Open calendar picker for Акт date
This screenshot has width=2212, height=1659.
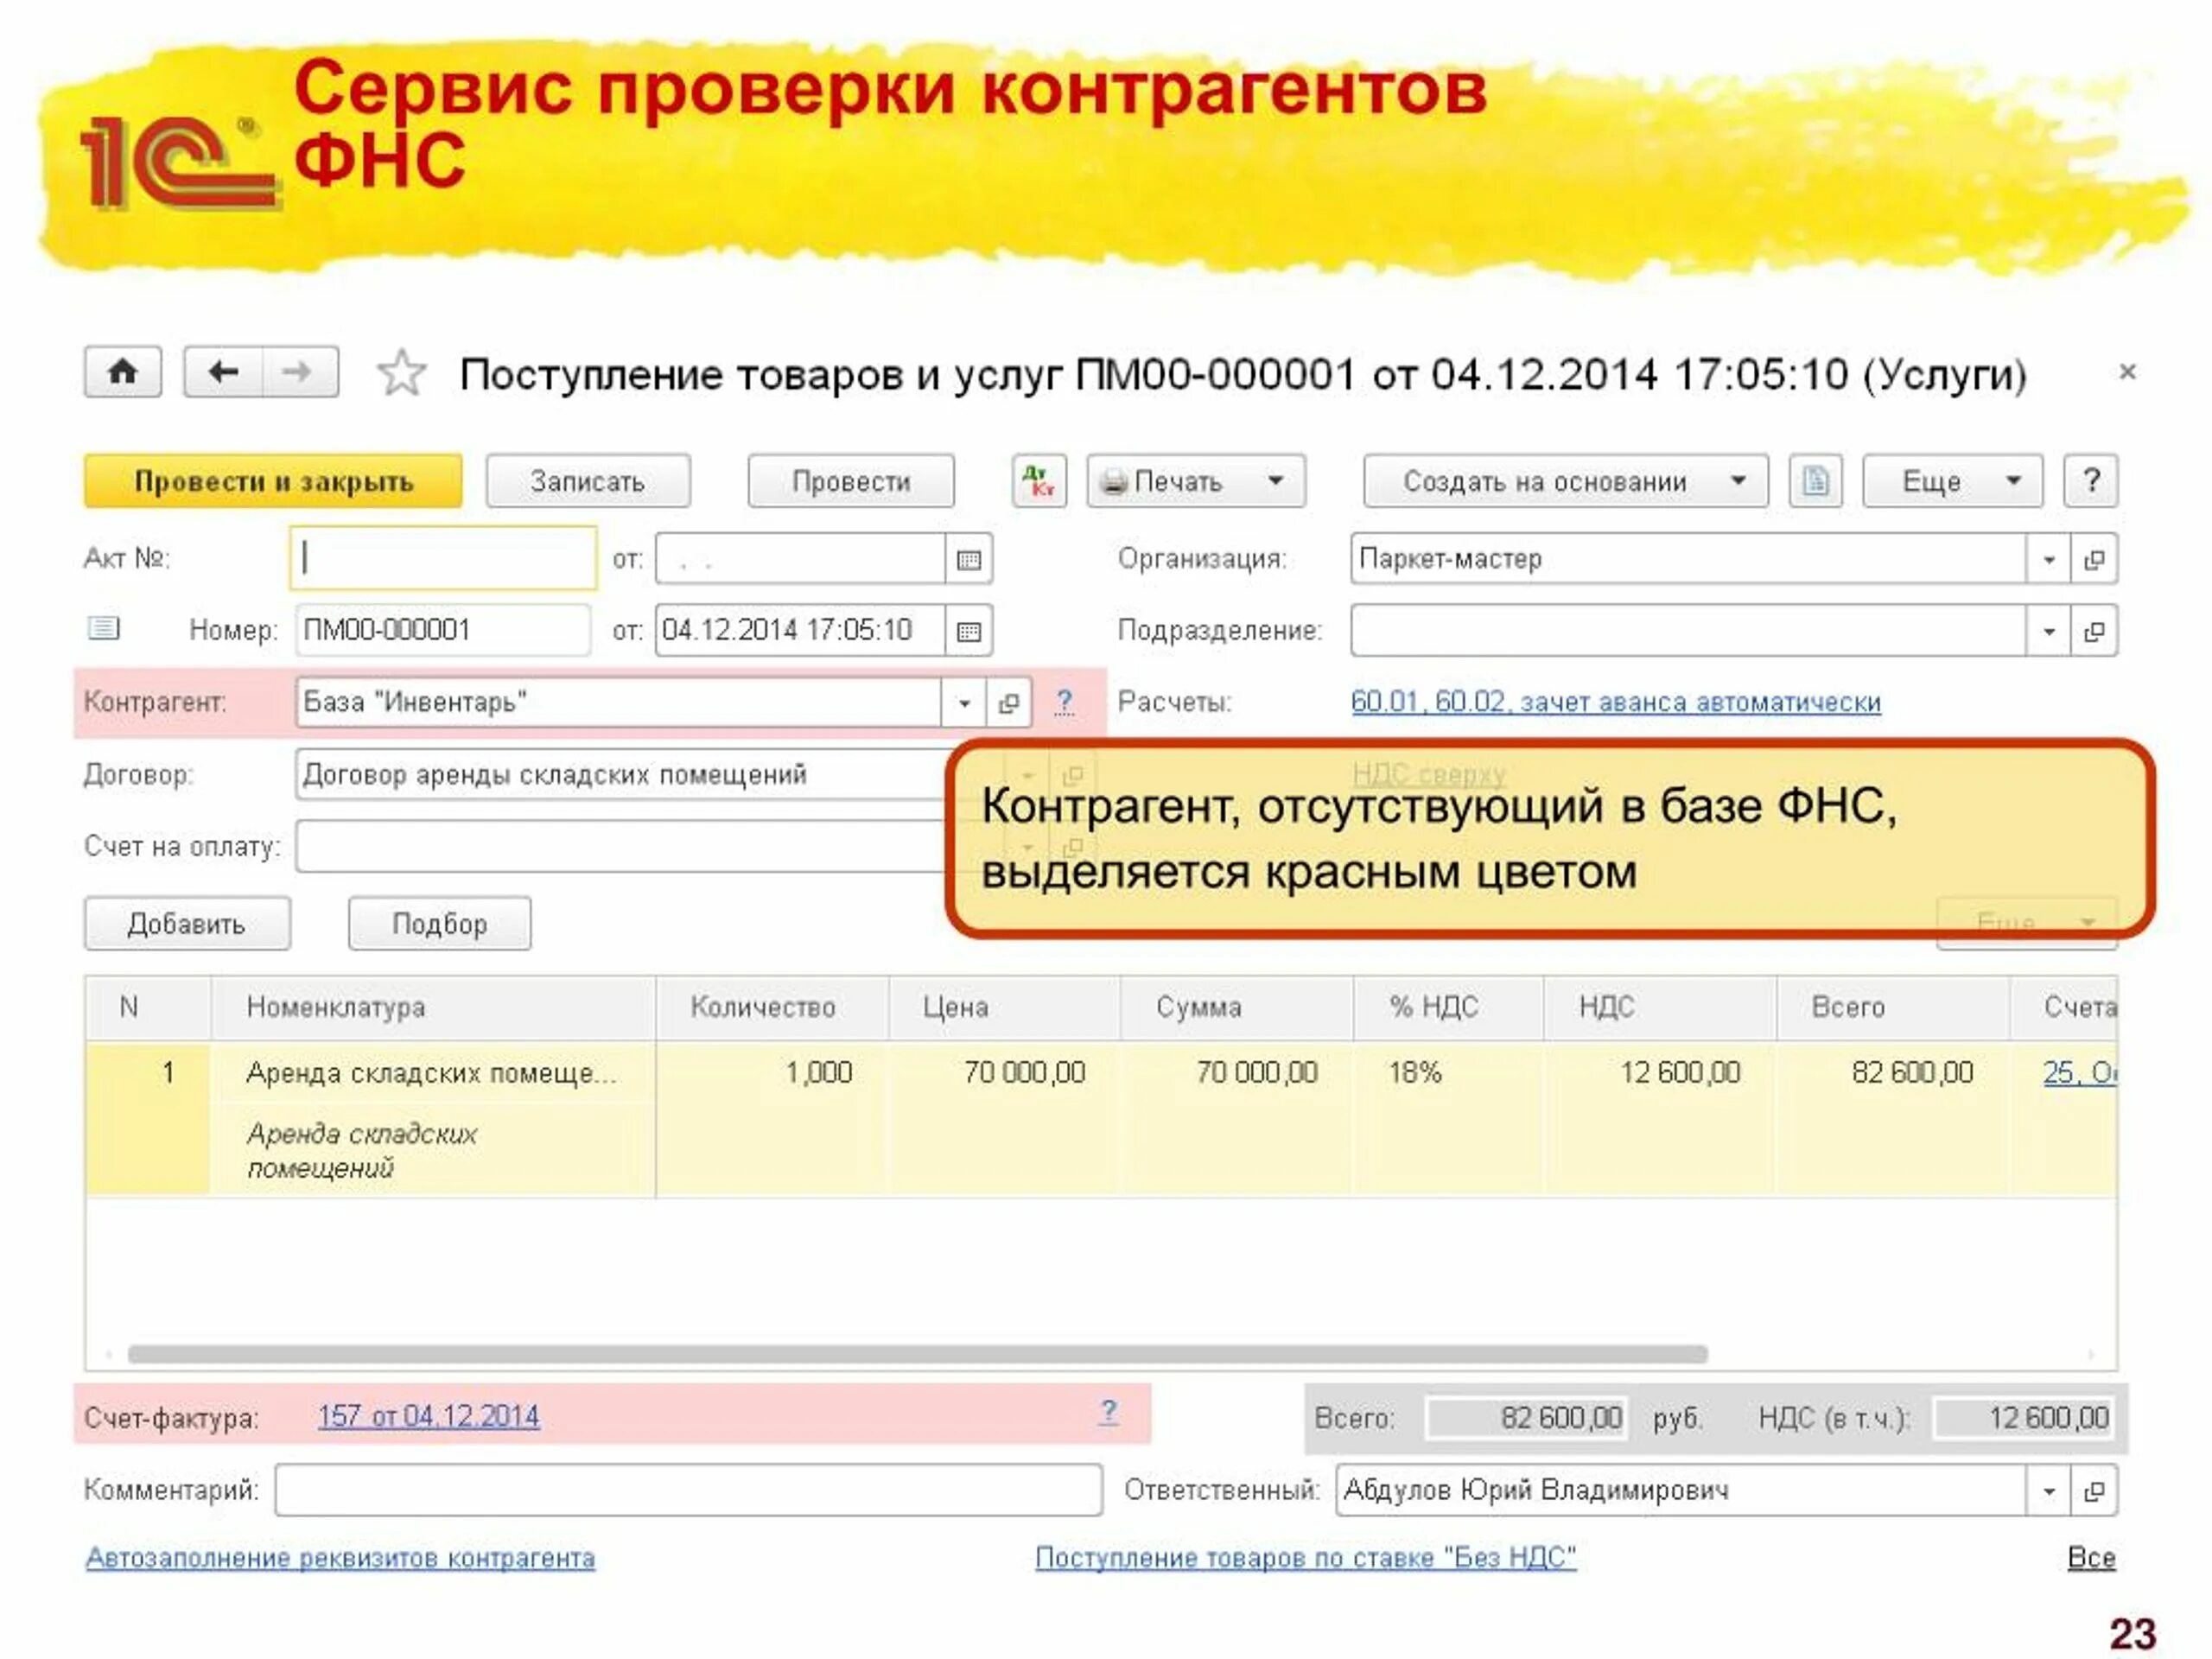coord(968,559)
